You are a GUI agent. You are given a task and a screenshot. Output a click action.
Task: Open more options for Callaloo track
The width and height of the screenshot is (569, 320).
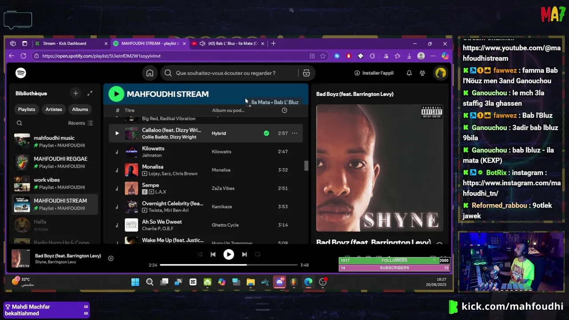(294, 133)
